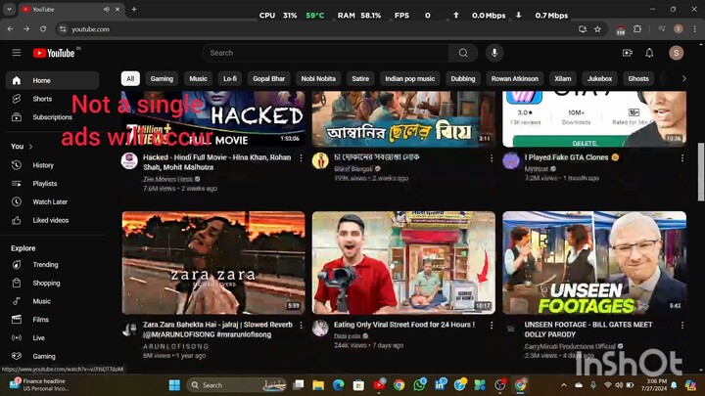Open Eating Only Viral Street Food thumbnail
This screenshot has width=705, height=396.
403,263
